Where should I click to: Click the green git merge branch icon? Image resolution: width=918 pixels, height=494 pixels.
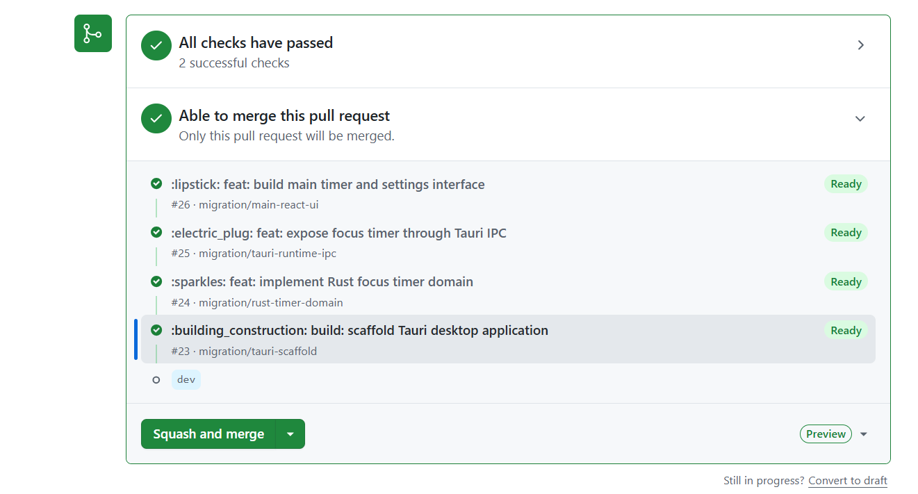coord(93,33)
